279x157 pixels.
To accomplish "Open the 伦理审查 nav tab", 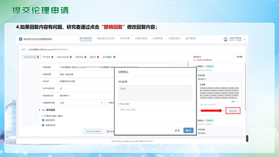I will tap(158, 38).
